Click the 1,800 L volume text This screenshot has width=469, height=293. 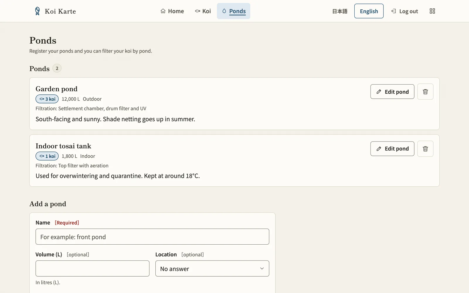tap(69, 156)
